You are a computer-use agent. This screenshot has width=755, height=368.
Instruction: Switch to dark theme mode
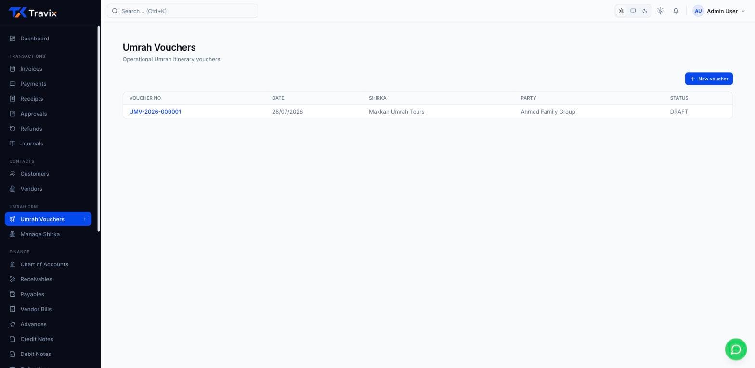click(645, 11)
